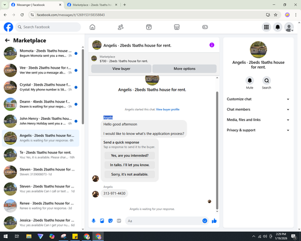The image size is (301, 241).
Task: Expand Customize chat section
Action: tap(258, 99)
